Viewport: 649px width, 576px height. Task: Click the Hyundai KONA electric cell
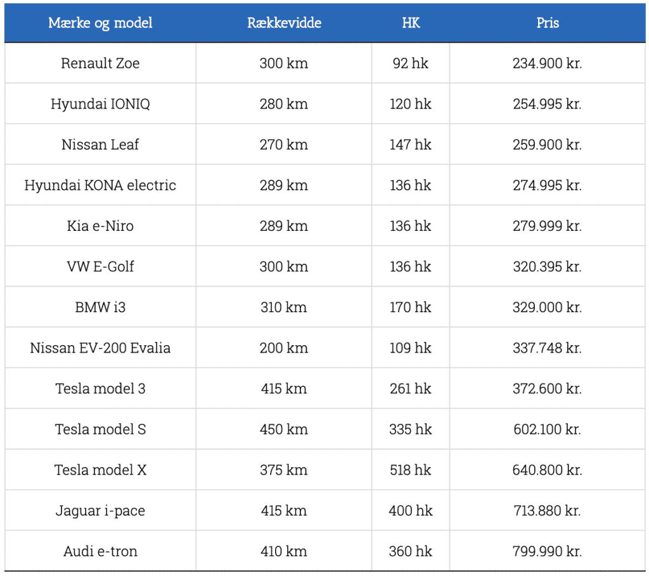(x=100, y=185)
